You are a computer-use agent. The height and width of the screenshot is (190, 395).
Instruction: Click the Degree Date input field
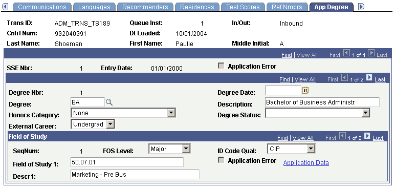click(283, 90)
